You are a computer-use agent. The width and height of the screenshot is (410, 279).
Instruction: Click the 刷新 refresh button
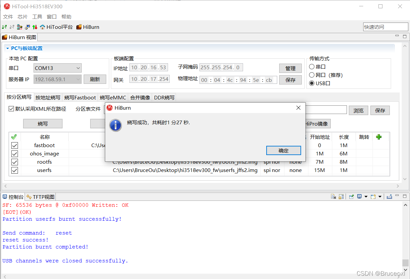point(95,79)
